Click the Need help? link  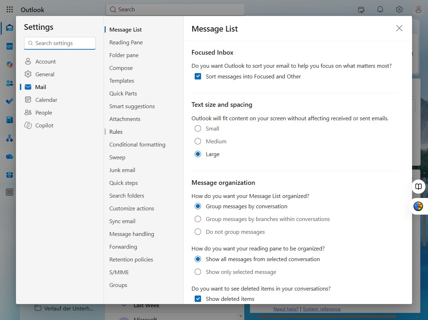tap(286, 309)
